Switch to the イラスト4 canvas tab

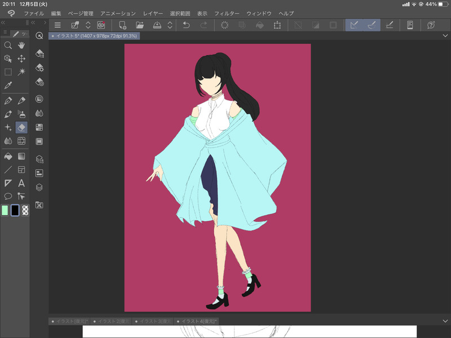(x=198, y=321)
